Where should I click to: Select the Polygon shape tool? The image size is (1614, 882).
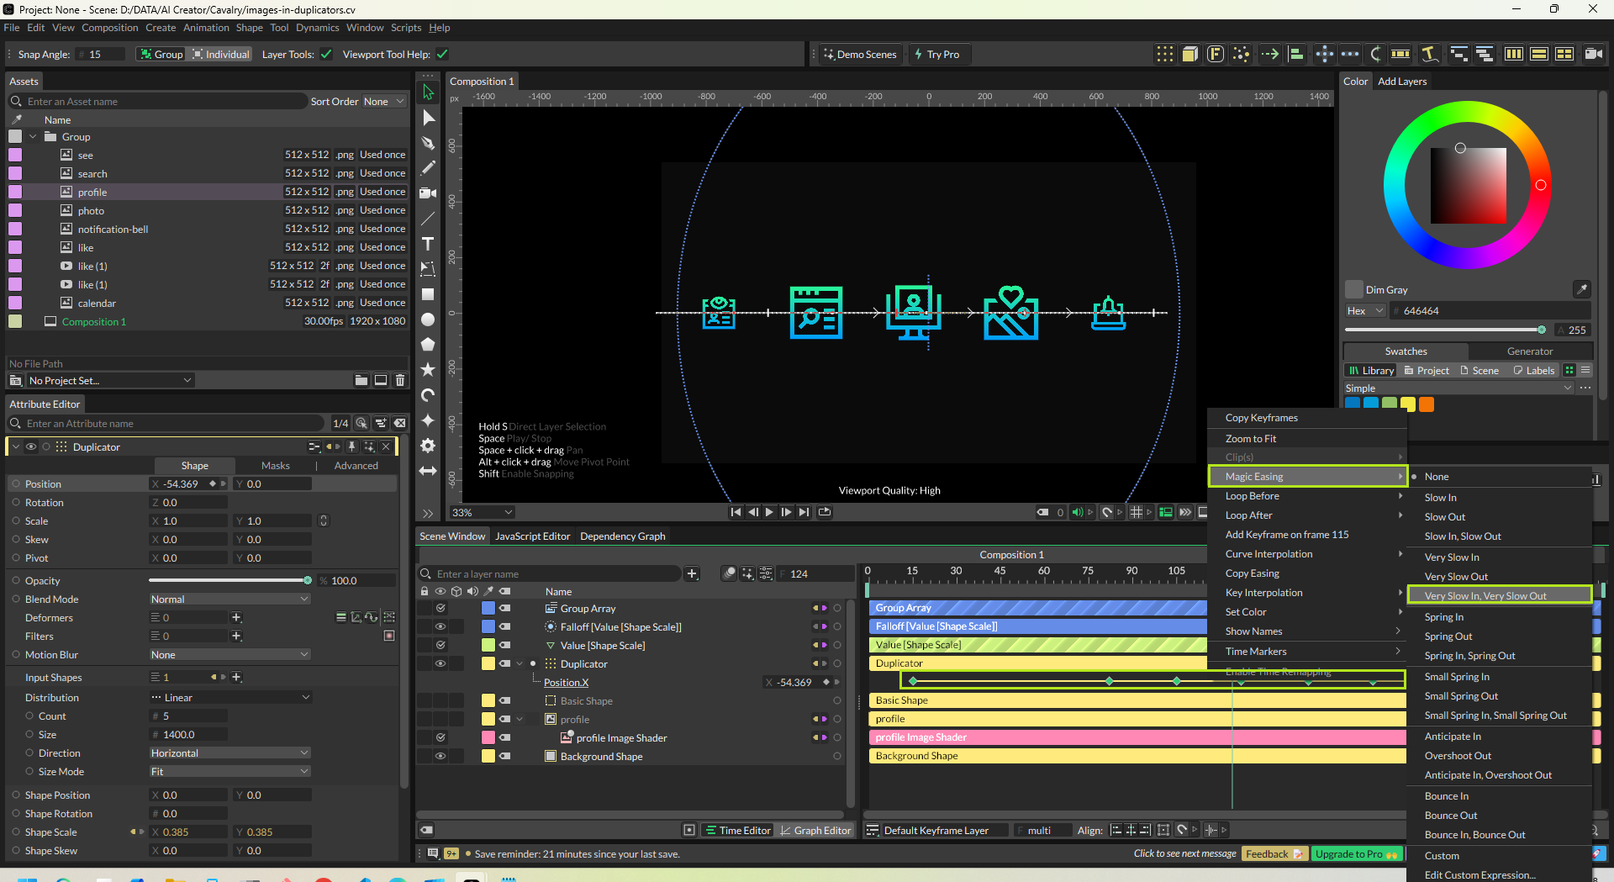(x=428, y=345)
